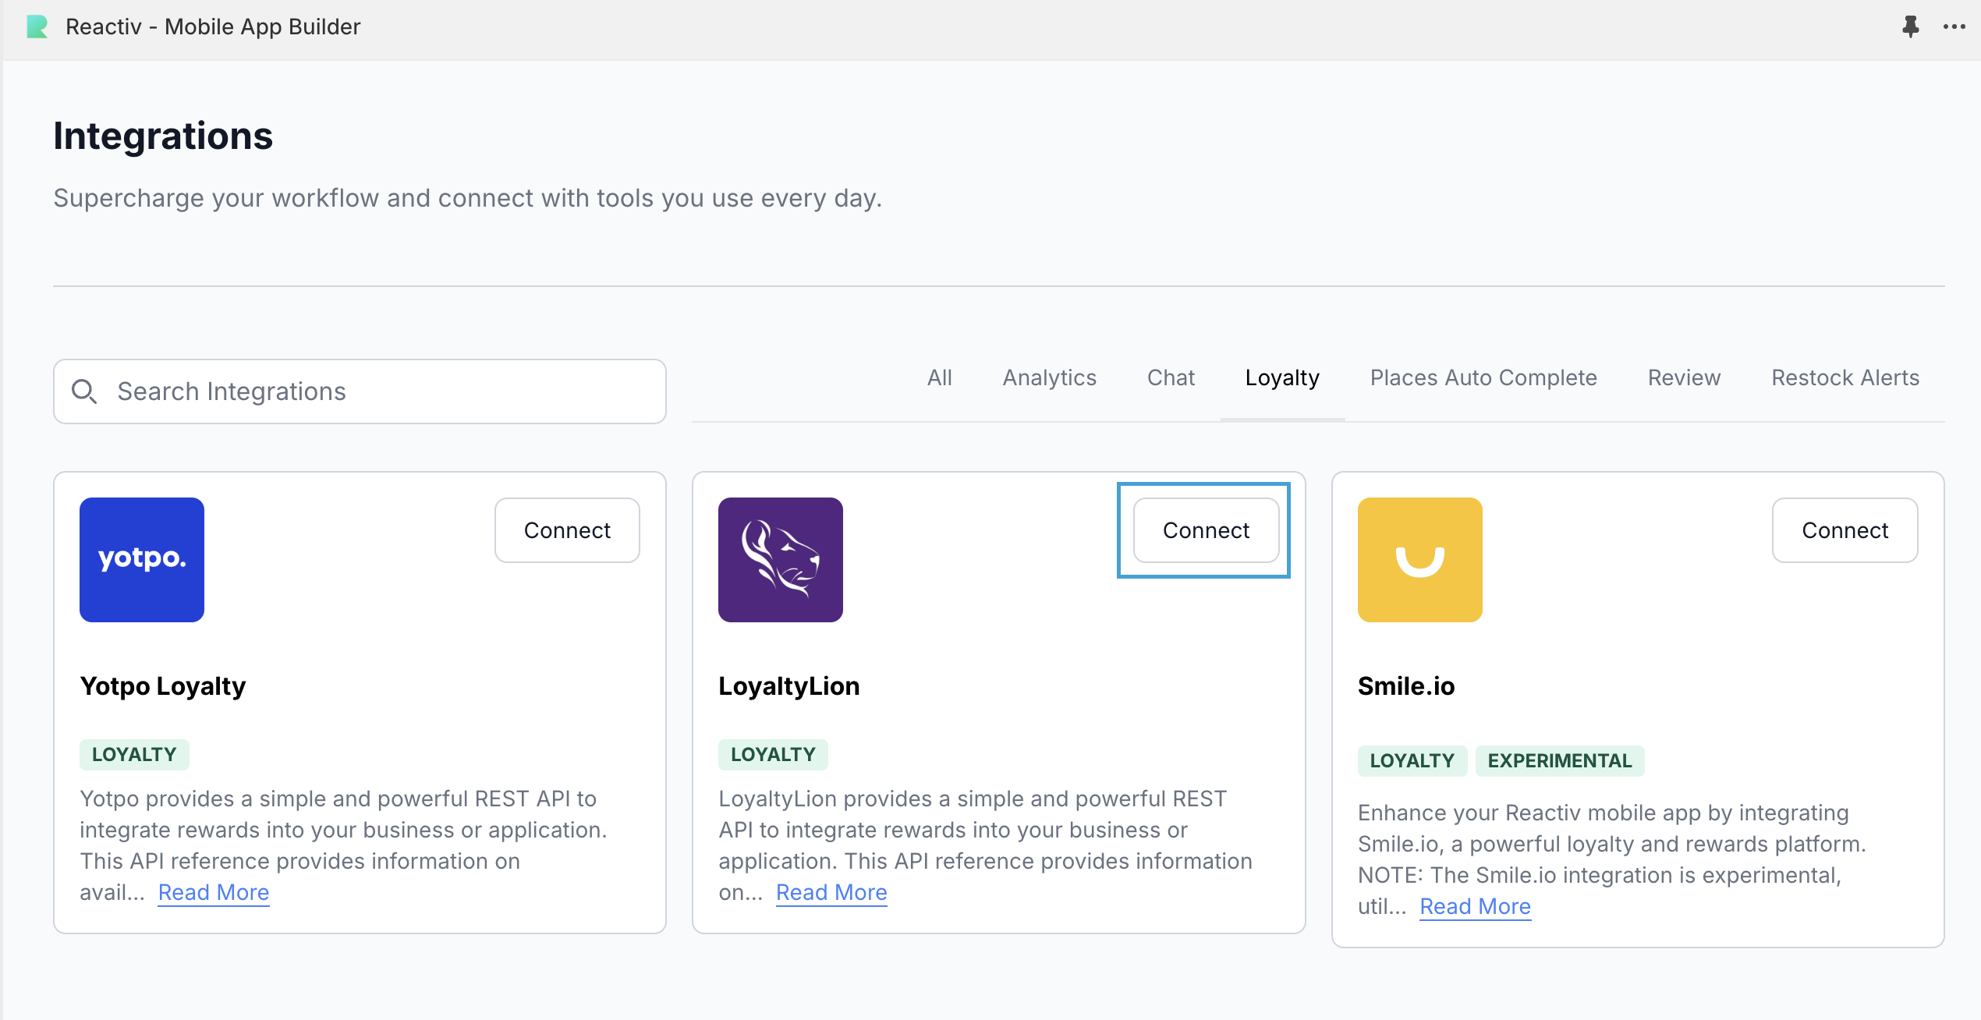Connect the LoyaltyLion integration

[x=1206, y=530]
